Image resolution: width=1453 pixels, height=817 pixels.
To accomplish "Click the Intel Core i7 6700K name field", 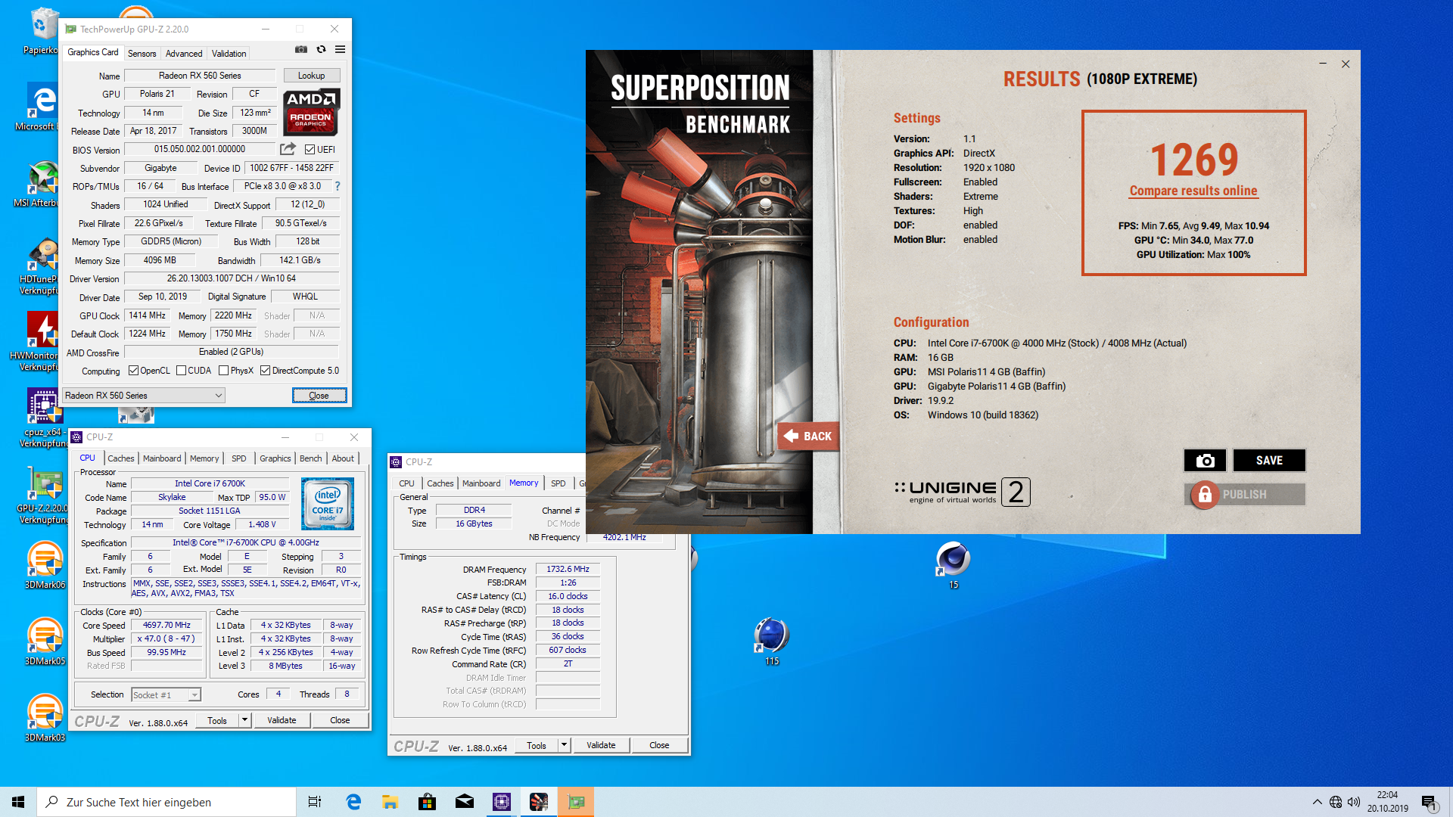I will pyautogui.click(x=210, y=483).
